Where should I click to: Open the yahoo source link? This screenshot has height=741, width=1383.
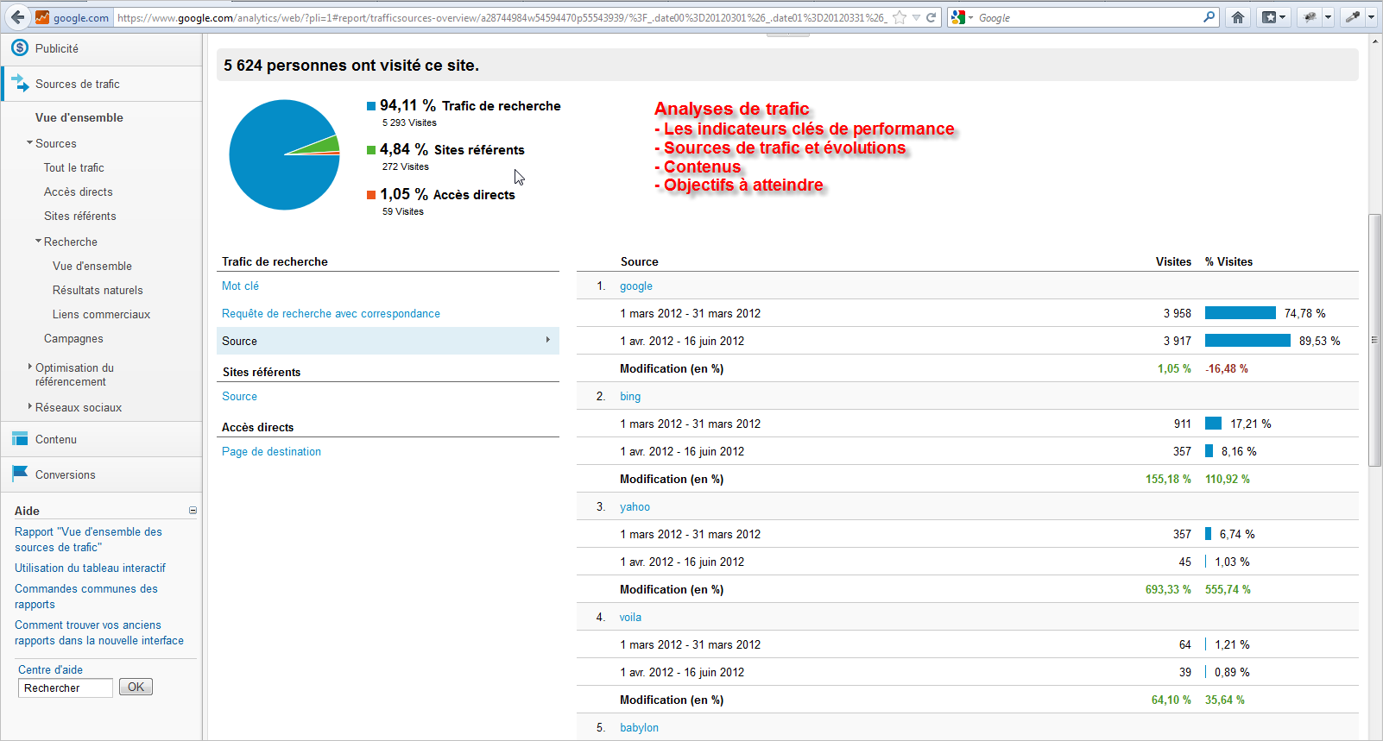(x=635, y=506)
